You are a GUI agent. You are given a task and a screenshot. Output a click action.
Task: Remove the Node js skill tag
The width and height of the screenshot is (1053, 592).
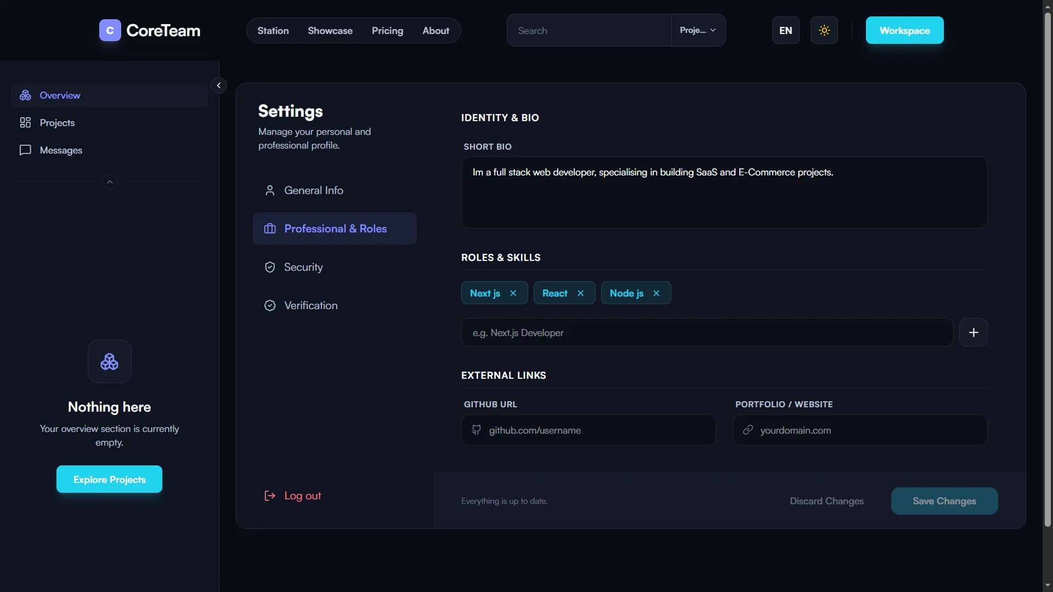(x=656, y=293)
